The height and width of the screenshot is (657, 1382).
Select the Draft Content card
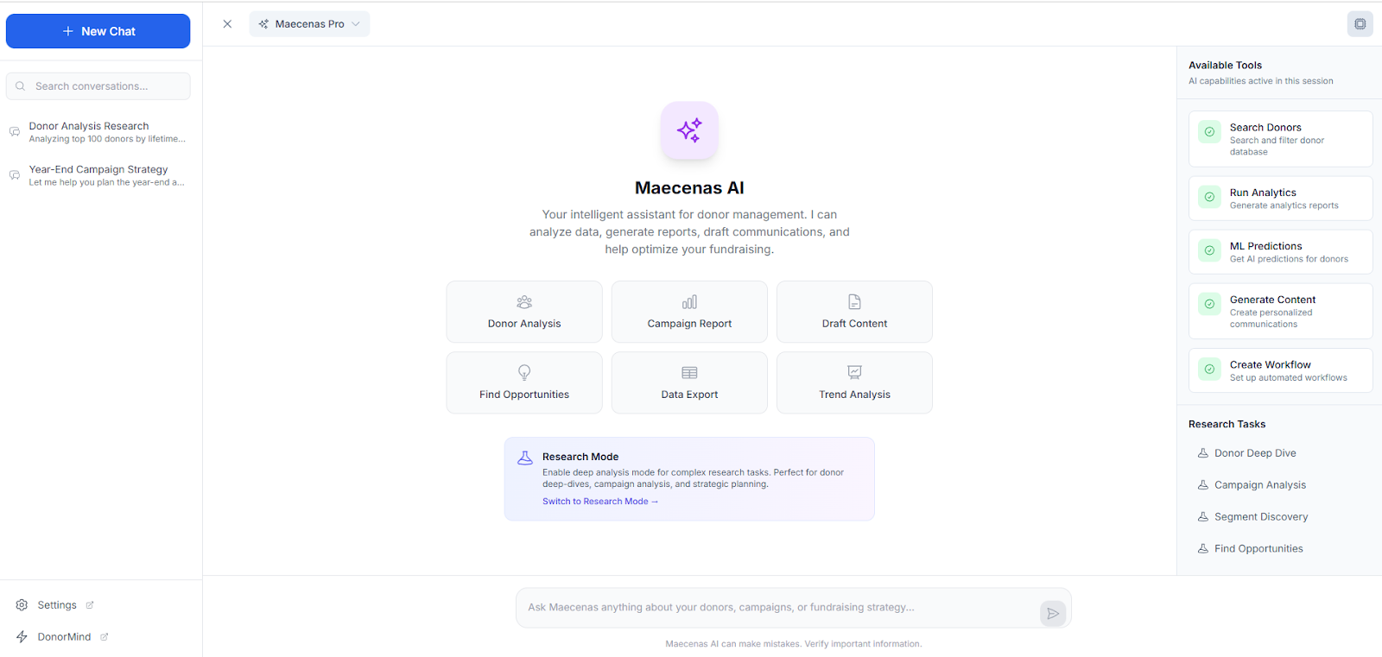tap(854, 312)
